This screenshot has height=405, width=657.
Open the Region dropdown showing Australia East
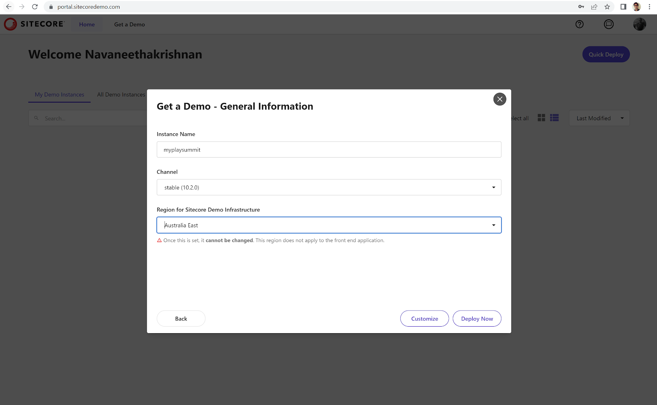pos(328,225)
